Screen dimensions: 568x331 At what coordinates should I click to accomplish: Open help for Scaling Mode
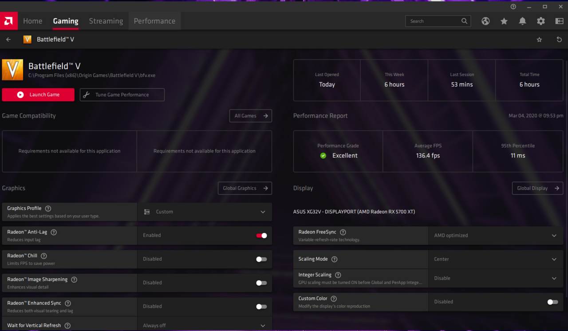click(335, 259)
